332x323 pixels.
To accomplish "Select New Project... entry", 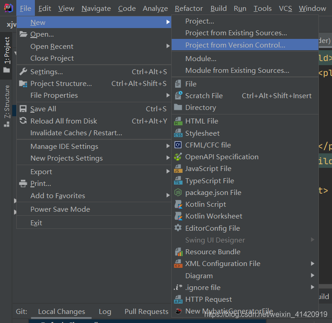I will 245,21.
